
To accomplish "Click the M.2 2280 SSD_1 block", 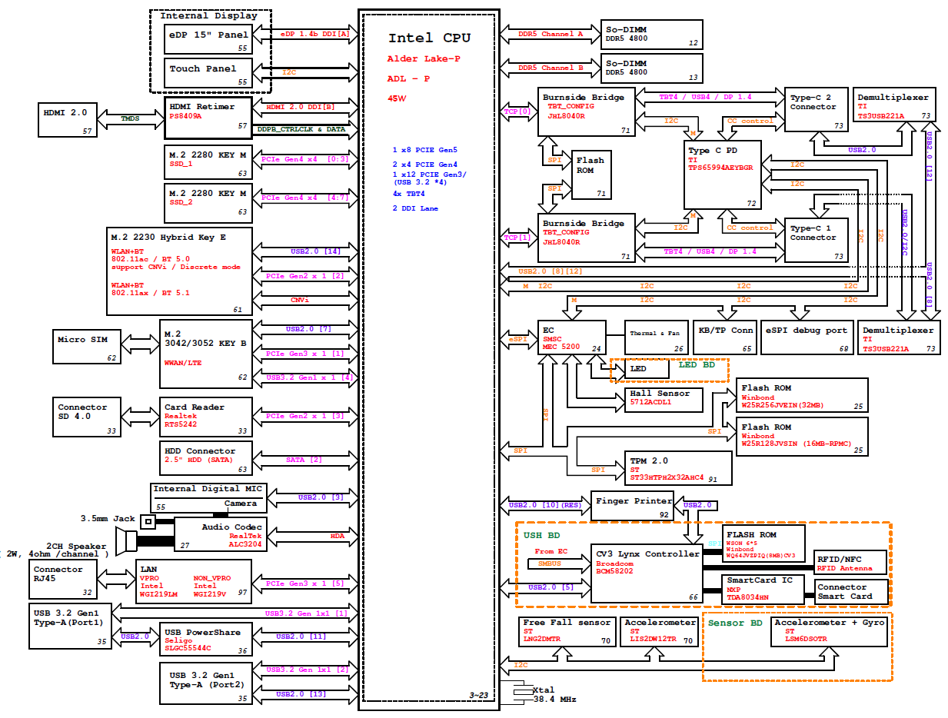I will [208, 160].
